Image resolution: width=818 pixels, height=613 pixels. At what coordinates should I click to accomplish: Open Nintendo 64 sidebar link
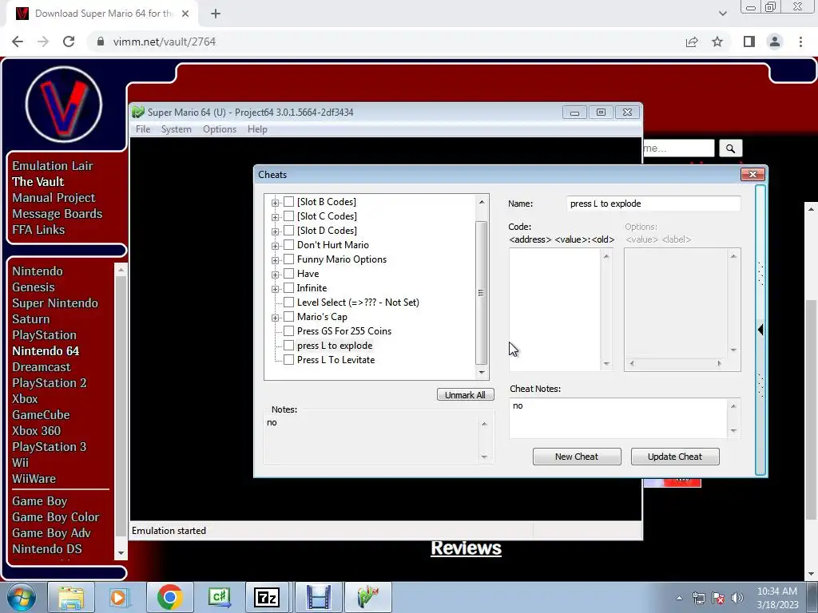46,351
